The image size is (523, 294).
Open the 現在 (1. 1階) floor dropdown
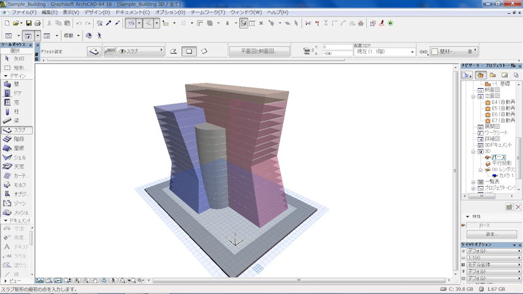click(383, 51)
